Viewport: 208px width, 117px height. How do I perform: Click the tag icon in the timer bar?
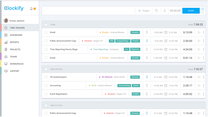point(157,11)
